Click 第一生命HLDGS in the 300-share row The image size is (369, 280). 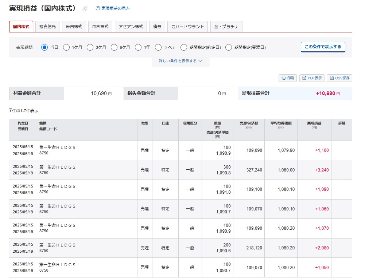(x=57, y=167)
